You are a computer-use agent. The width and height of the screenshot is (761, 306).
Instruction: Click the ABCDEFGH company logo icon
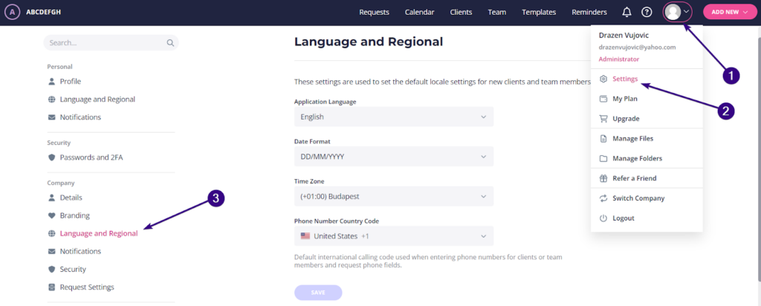(12, 12)
